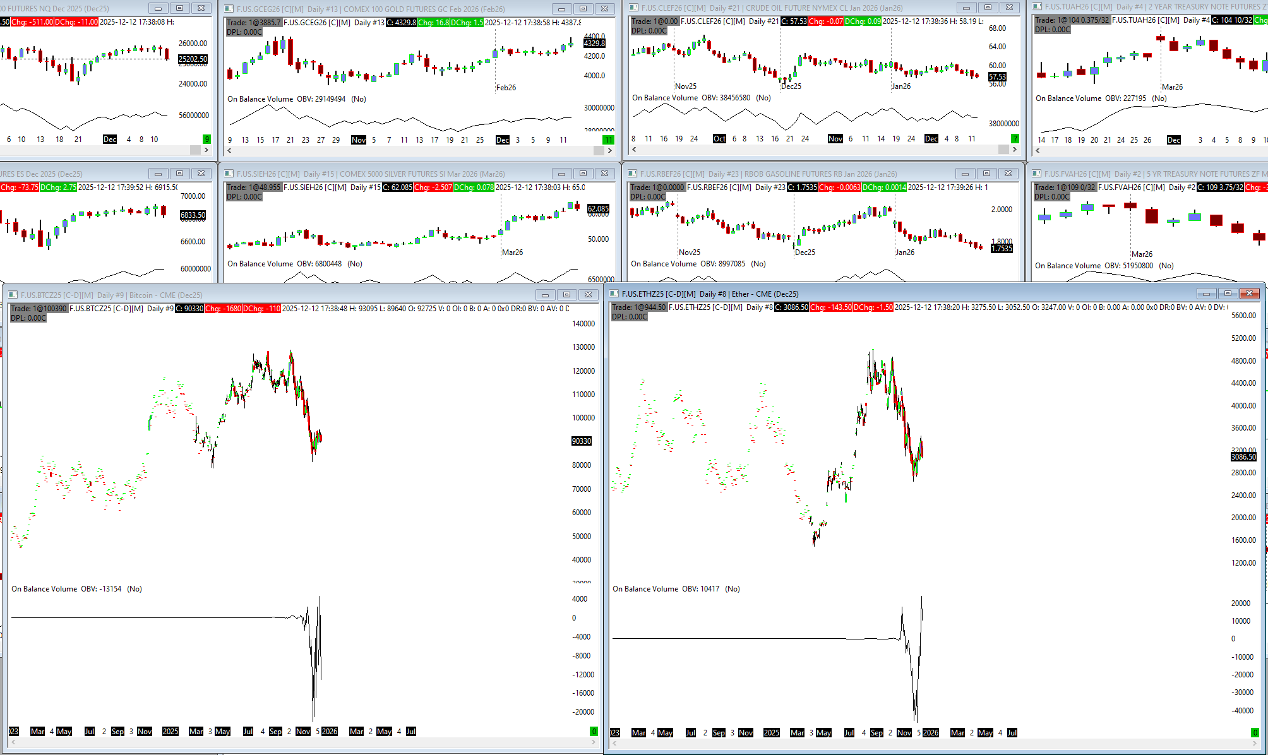The height and width of the screenshot is (755, 1268).
Task: Click Nov label on Gold chart timeline
Action: (358, 140)
